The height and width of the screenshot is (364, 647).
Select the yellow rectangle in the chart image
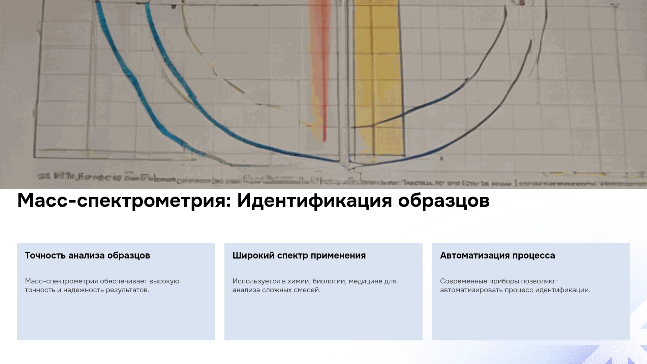point(379,78)
